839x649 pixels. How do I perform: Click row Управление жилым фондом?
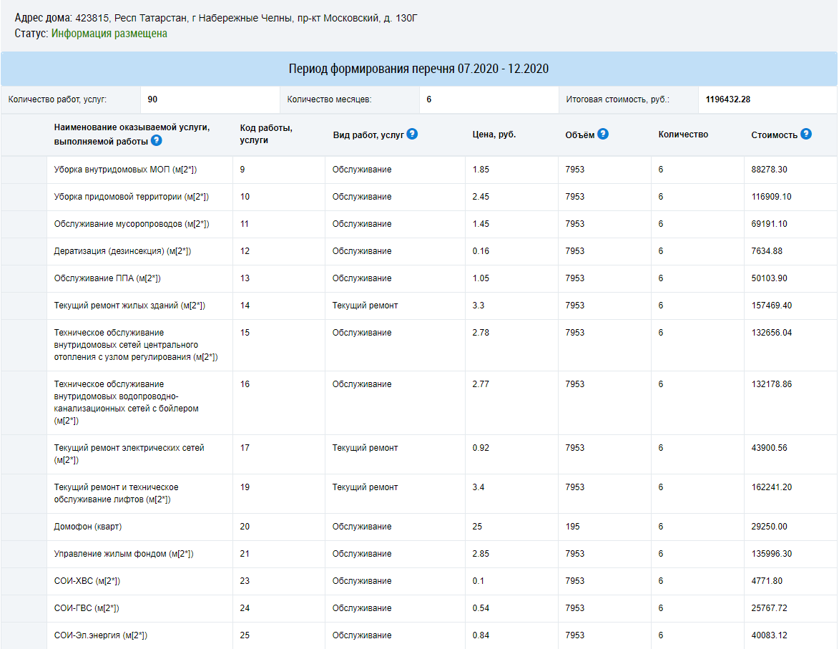coord(419,555)
